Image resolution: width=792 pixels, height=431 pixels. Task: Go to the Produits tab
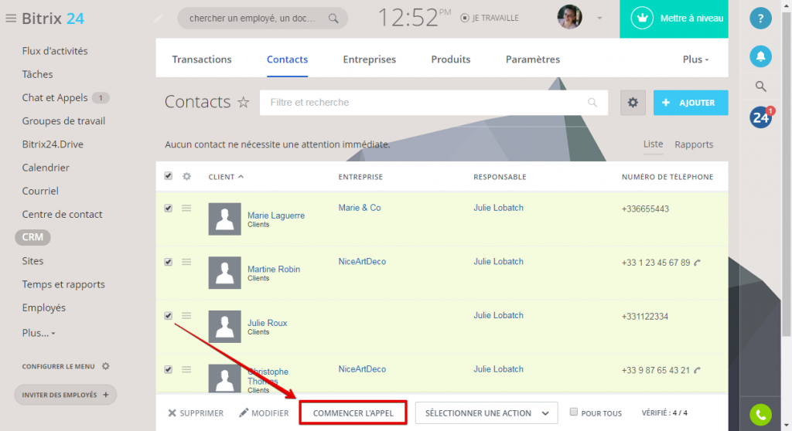[x=451, y=59]
